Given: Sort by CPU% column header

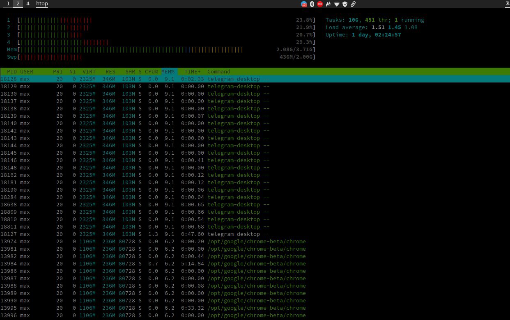Looking at the screenshot, I should coord(152,71).
